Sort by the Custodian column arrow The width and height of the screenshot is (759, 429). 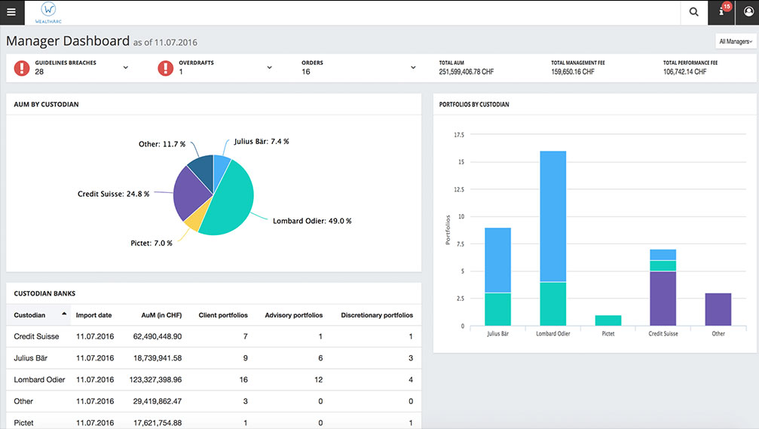click(x=64, y=314)
